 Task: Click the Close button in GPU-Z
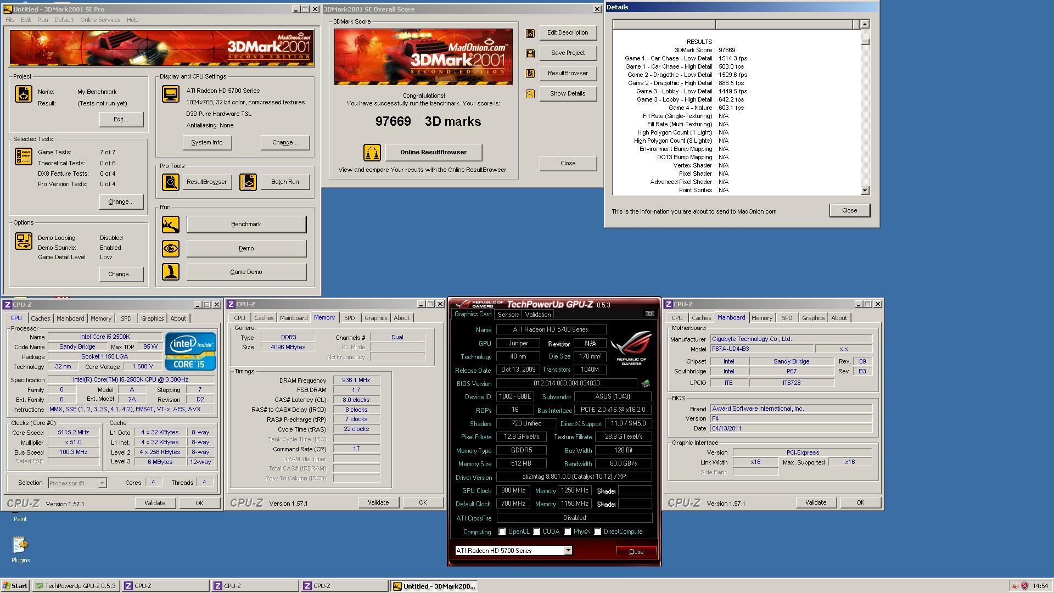point(636,552)
